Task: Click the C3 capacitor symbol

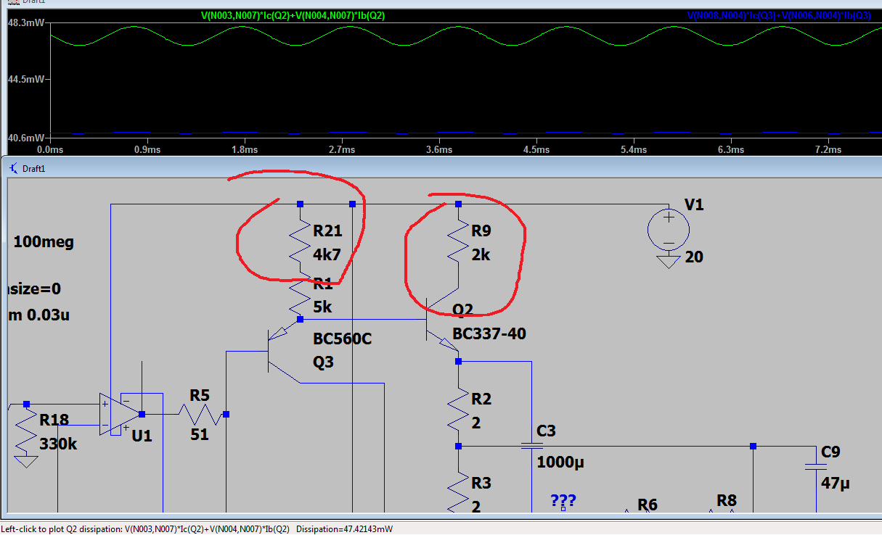Action: tap(531, 447)
